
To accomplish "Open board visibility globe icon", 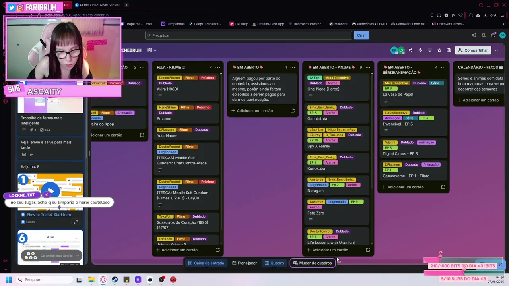I will coord(449,50).
